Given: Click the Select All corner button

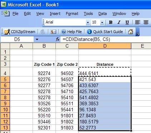Looking at the screenshot, I should coord(5,46).
